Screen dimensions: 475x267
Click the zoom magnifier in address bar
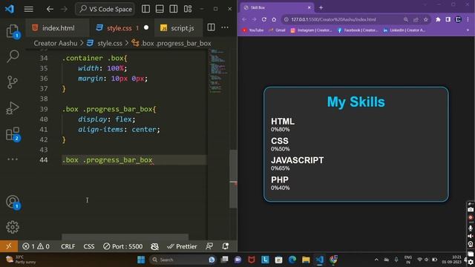(x=406, y=19)
